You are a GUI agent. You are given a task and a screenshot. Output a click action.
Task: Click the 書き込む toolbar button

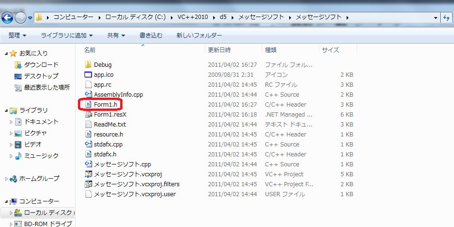coord(151,35)
